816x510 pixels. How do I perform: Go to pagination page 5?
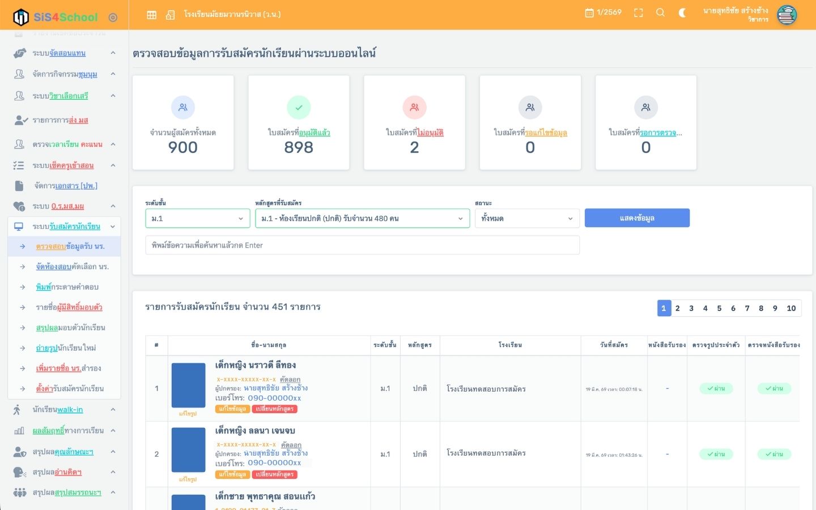tap(719, 308)
